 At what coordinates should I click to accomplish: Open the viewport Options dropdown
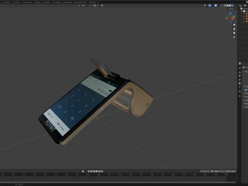pyautogui.click(x=232, y=9)
